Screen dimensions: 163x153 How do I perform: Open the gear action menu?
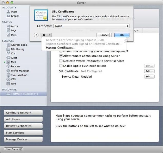[x=46, y=35]
